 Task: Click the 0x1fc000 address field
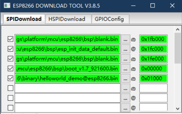pos(153,49)
